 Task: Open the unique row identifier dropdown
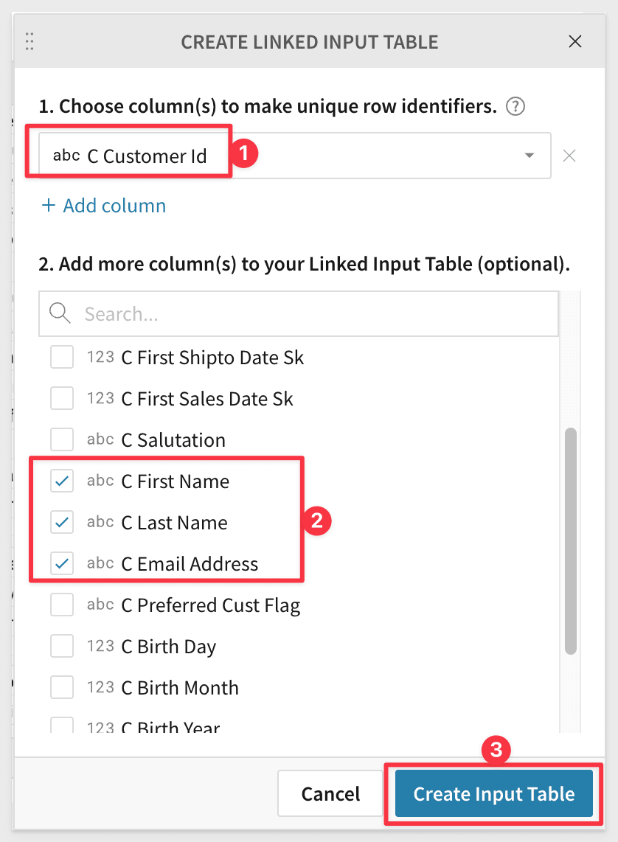click(x=529, y=156)
